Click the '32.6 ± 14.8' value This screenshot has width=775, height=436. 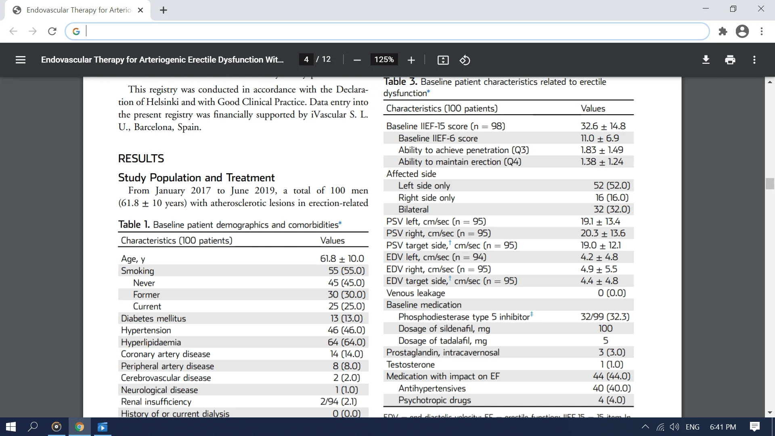(603, 126)
